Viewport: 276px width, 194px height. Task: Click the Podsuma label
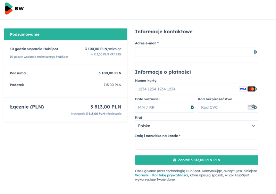tap(18, 73)
